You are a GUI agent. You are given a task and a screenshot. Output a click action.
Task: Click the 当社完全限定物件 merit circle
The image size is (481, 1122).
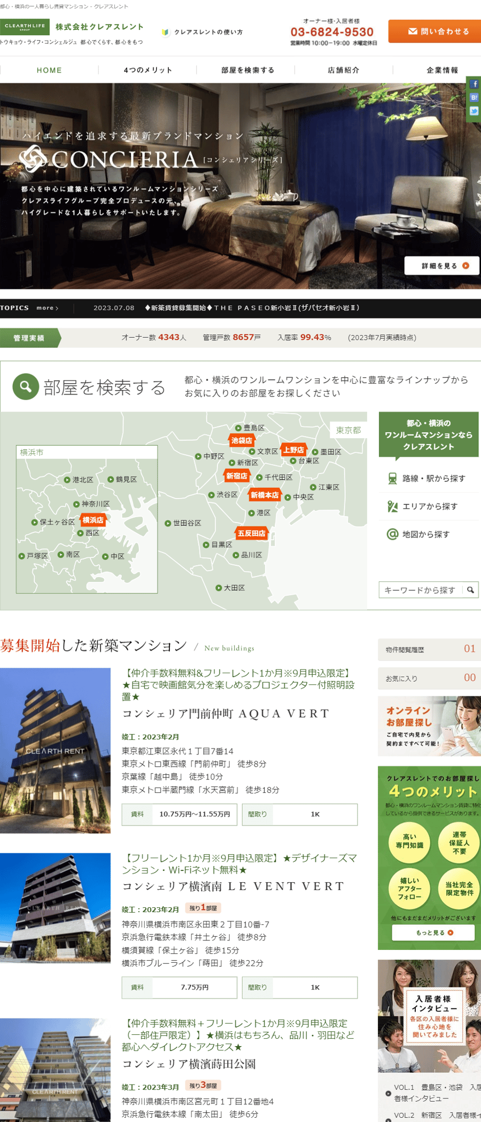click(x=459, y=889)
